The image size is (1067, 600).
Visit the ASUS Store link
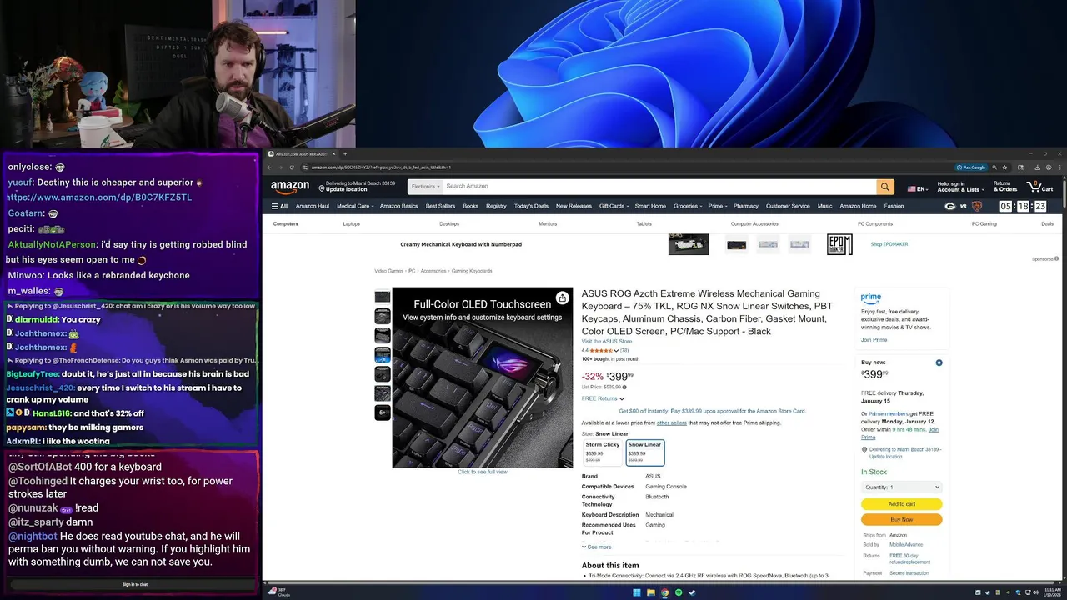pyautogui.click(x=607, y=342)
